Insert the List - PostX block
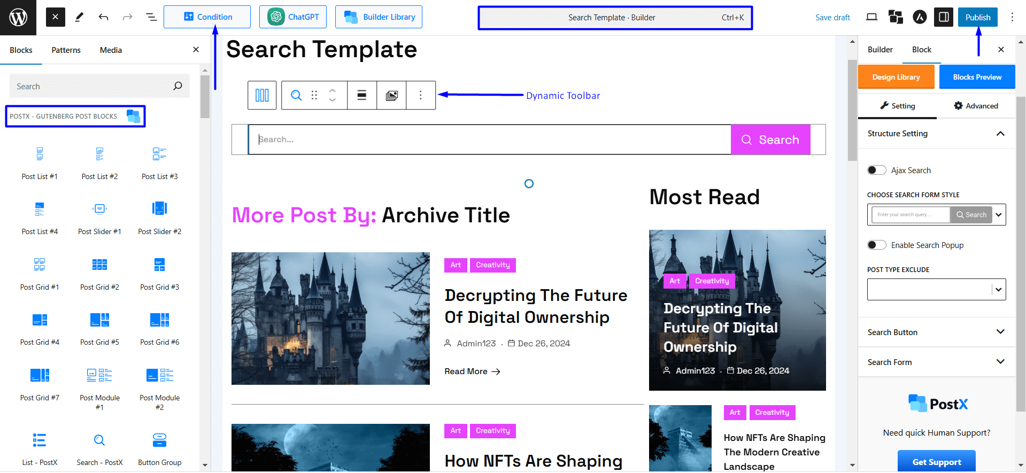 40,449
